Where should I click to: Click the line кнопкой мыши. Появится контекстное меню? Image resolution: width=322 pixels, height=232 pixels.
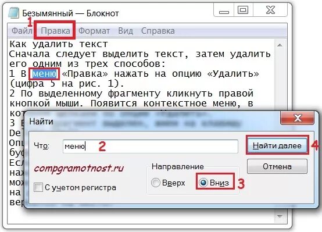[x=131, y=103]
